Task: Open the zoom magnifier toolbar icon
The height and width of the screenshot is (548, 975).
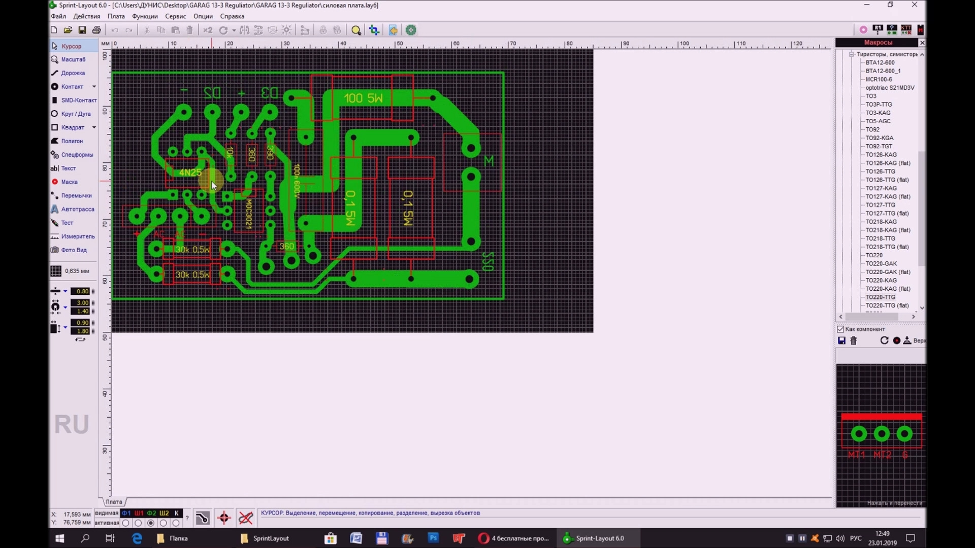Action: (x=356, y=30)
